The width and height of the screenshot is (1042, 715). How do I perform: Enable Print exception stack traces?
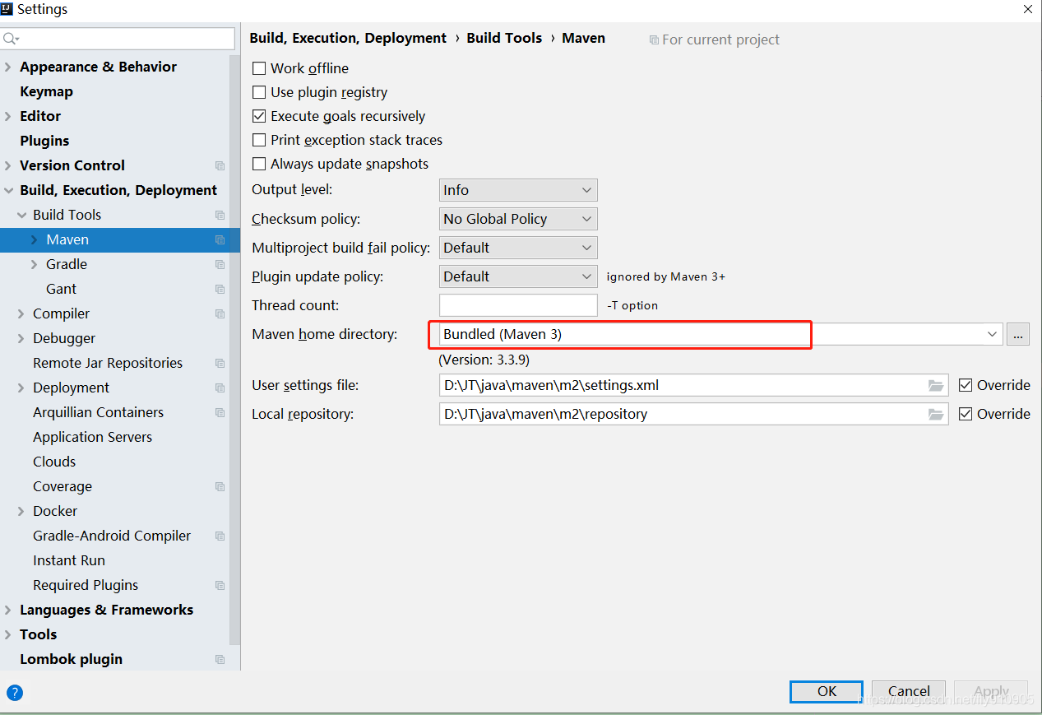click(x=259, y=140)
